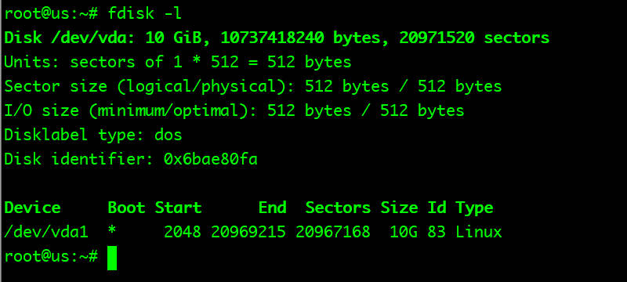Click the 'I/O size' line
Screen dimensions: 627x282
pos(234,110)
